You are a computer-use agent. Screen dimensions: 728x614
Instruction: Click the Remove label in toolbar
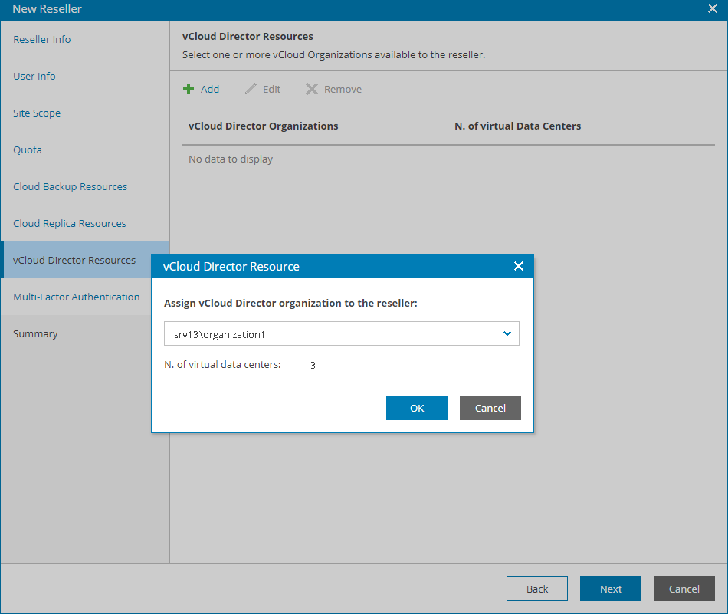[x=343, y=89]
